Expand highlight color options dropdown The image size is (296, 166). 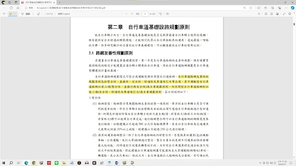[x=14, y=14]
